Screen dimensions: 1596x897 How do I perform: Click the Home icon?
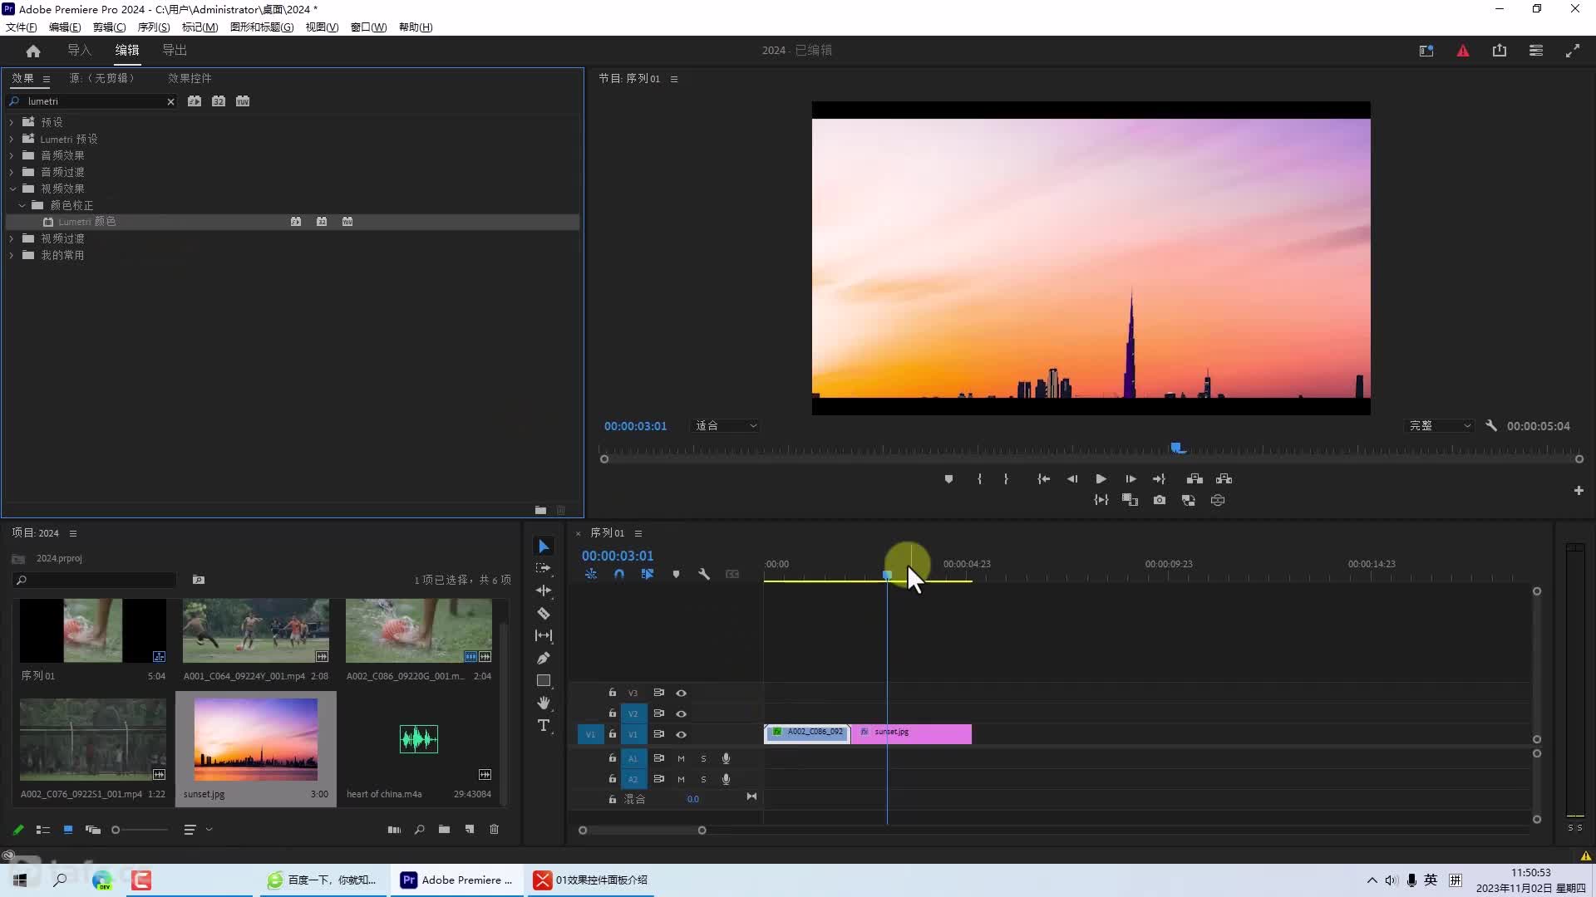(33, 51)
